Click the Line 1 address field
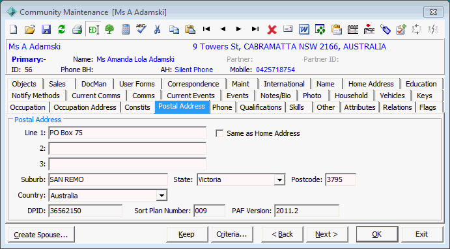The image size is (450, 249). pyautogui.click(x=127, y=133)
